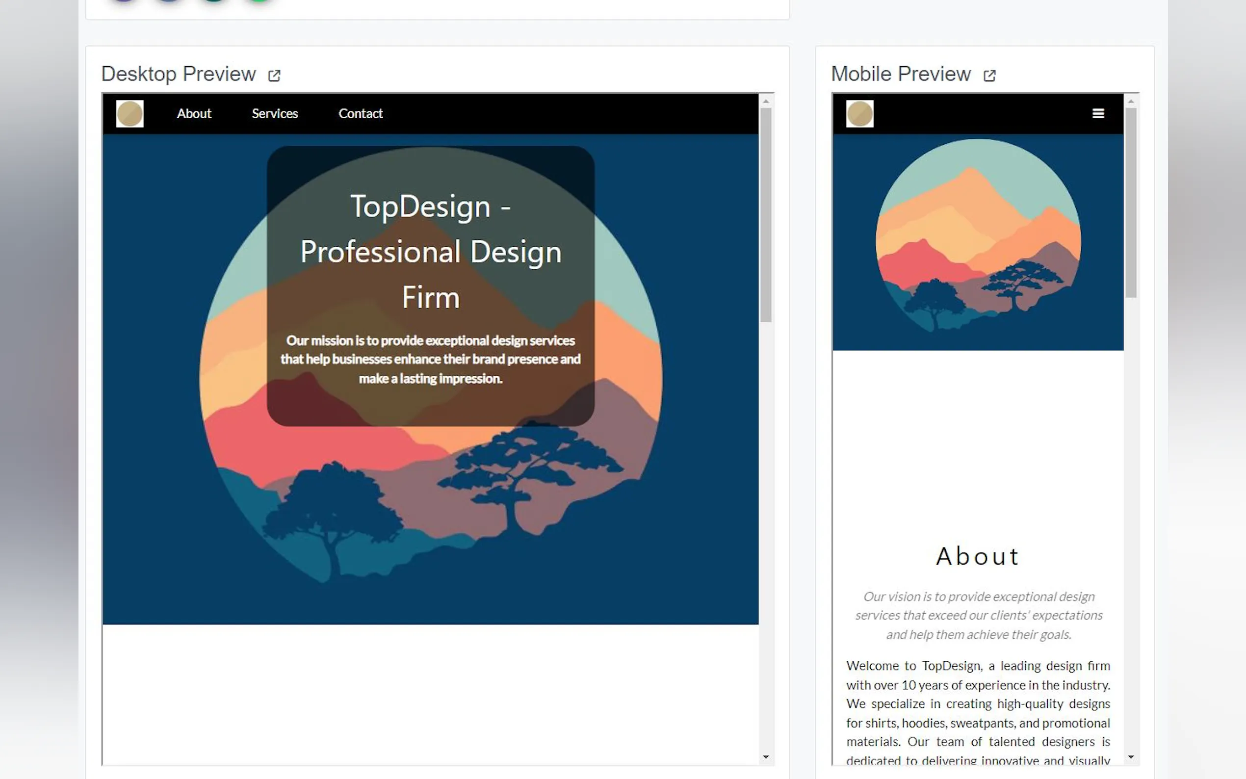Open Desktop Preview in new window icon
1246x779 pixels.
[274, 76]
